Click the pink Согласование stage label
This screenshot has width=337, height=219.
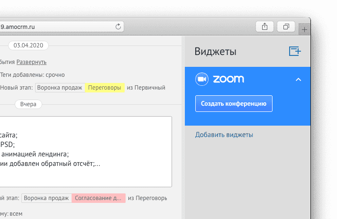[99, 198]
